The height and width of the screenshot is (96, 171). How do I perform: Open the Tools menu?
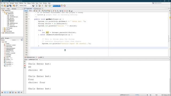click(x=41, y=3)
